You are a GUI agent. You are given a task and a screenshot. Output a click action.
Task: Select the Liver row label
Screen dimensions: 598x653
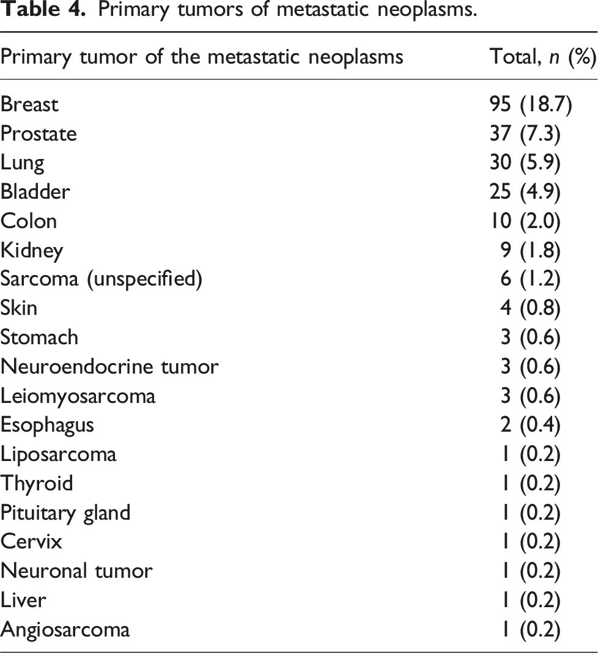click(23, 600)
